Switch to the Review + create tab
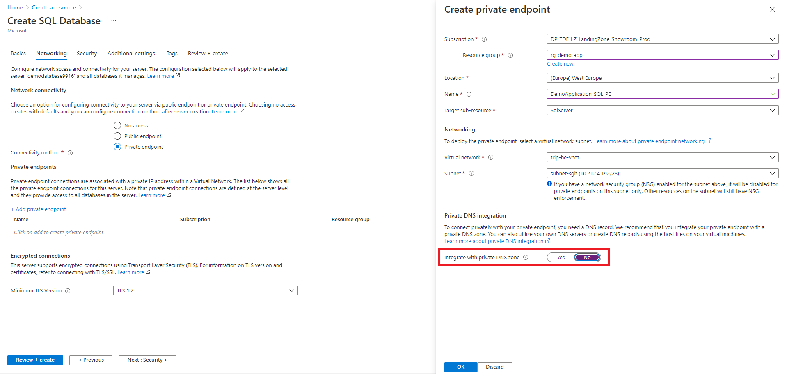Image resolution: width=787 pixels, height=374 pixels. (x=208, y=53)
